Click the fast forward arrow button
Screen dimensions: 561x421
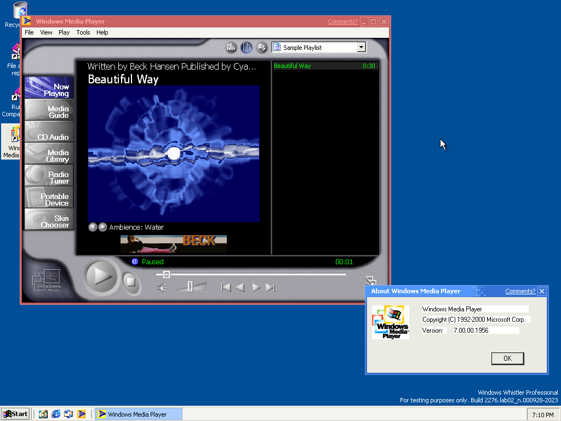[x=256, y=287]
